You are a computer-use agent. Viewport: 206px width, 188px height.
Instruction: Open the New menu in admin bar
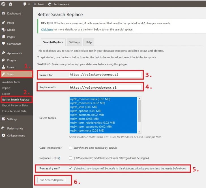(38, 4)
